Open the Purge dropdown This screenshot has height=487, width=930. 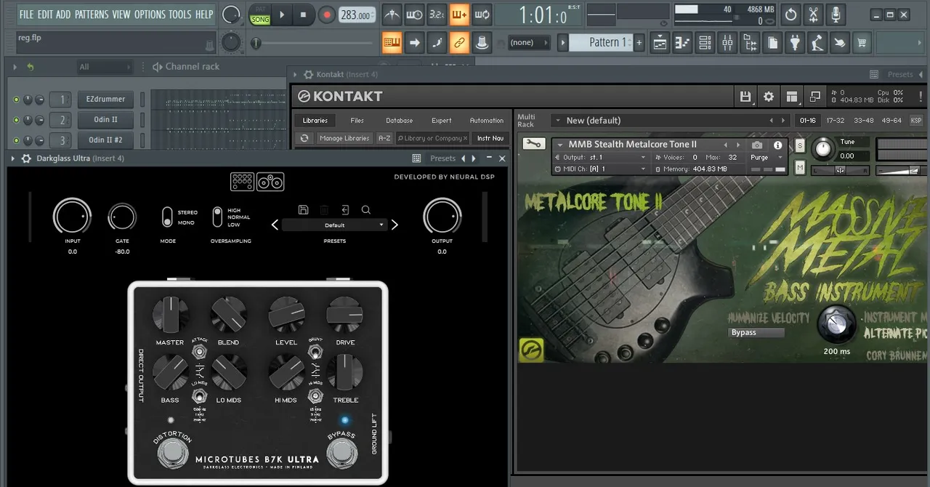click(x=765, y=157)
